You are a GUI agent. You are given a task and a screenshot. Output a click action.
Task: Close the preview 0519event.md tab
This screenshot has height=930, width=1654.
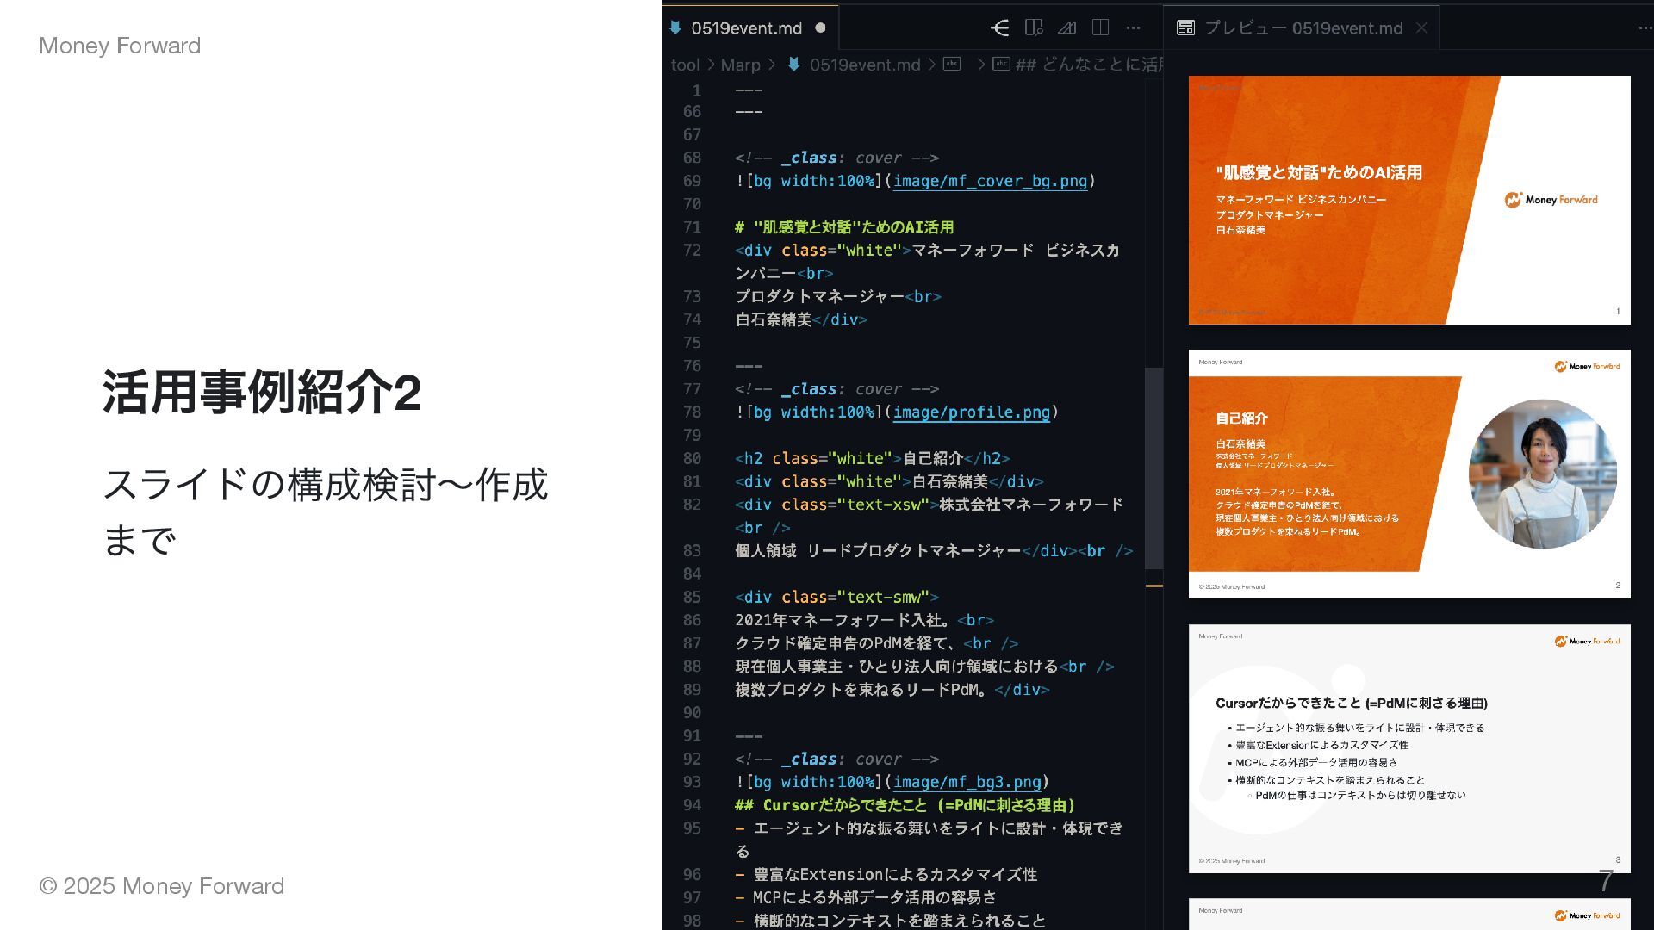point(1421,28)
